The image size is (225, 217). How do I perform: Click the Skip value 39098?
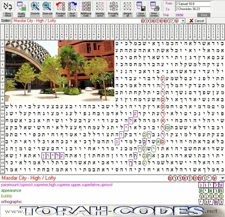point(179,15)
